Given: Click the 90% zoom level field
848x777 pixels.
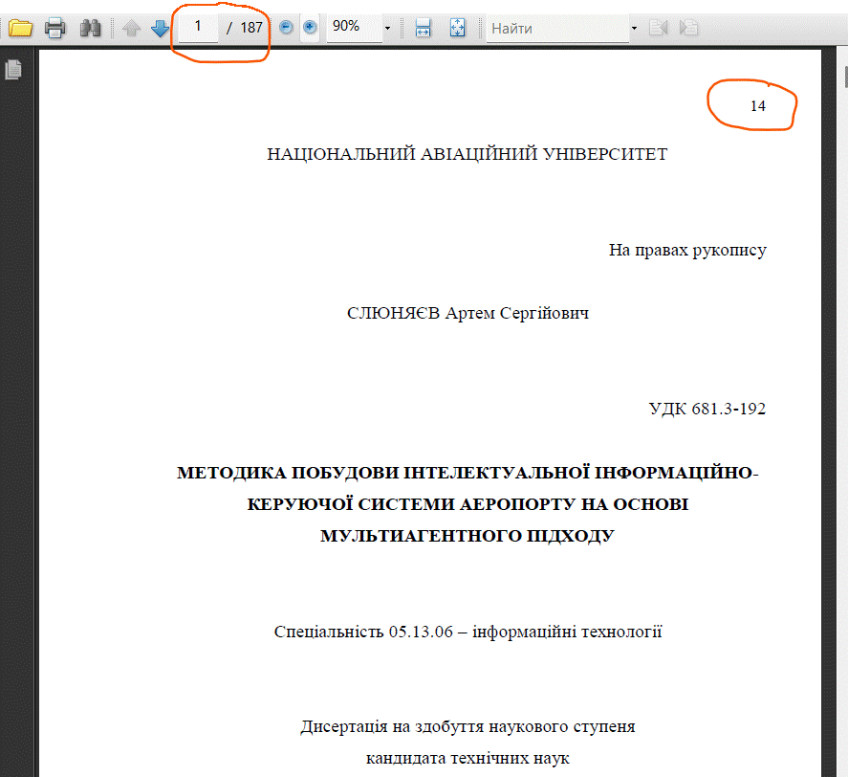Looking at the screenshot, I should click(x=352, y=27).
